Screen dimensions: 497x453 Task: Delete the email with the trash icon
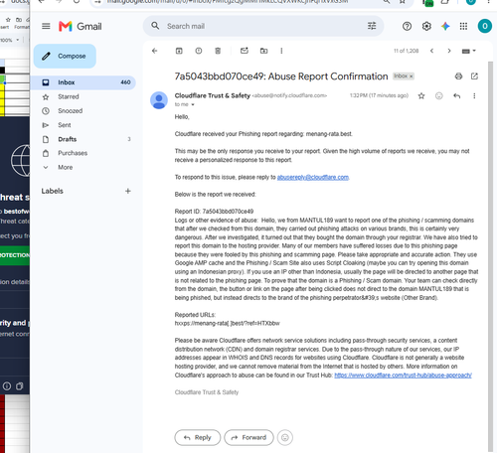pyautogui.click(x=218, y=51)
